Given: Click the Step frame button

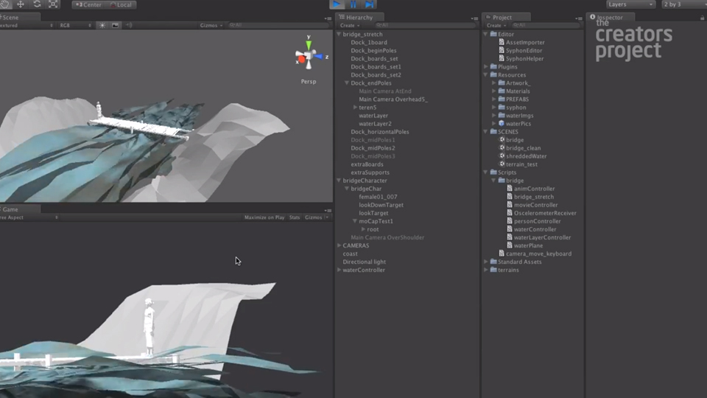Looking at the screenshot, I should (369, 4).
